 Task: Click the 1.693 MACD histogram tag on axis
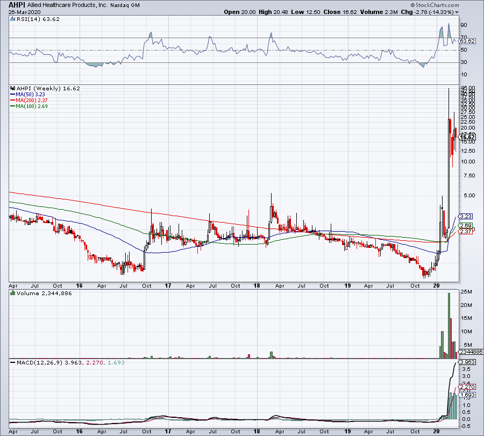tap(467, 395)
